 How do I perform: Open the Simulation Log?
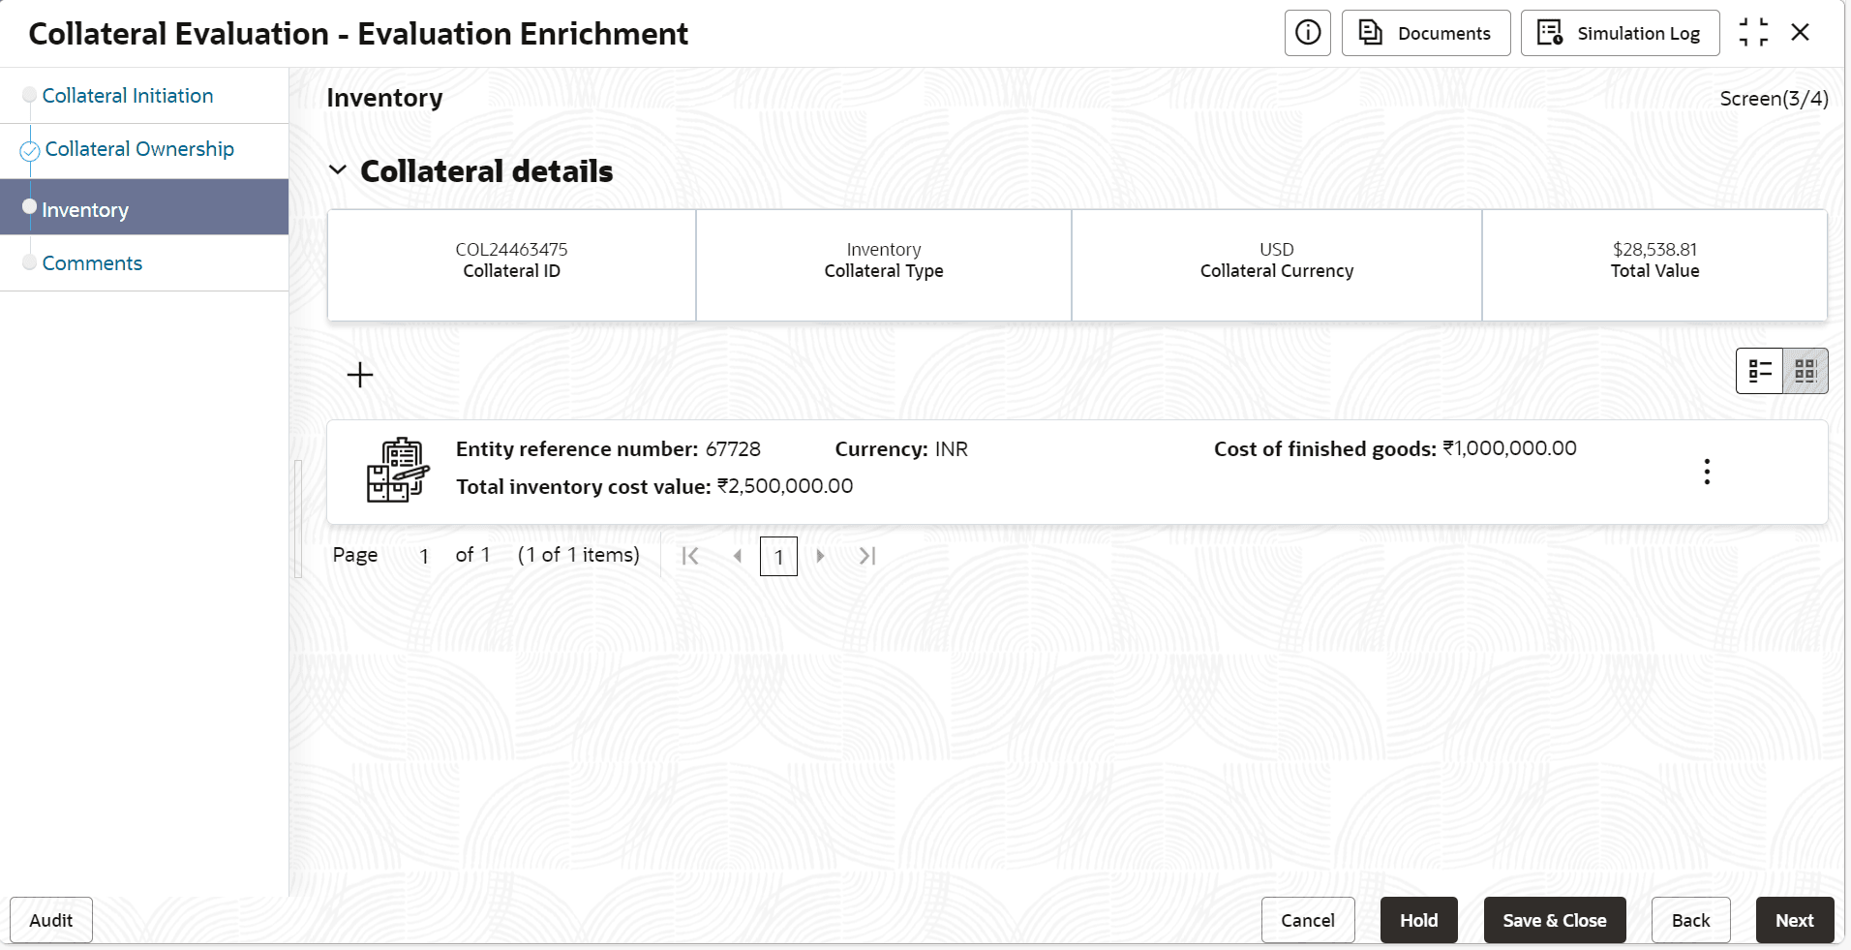(x=1620, y=33)
